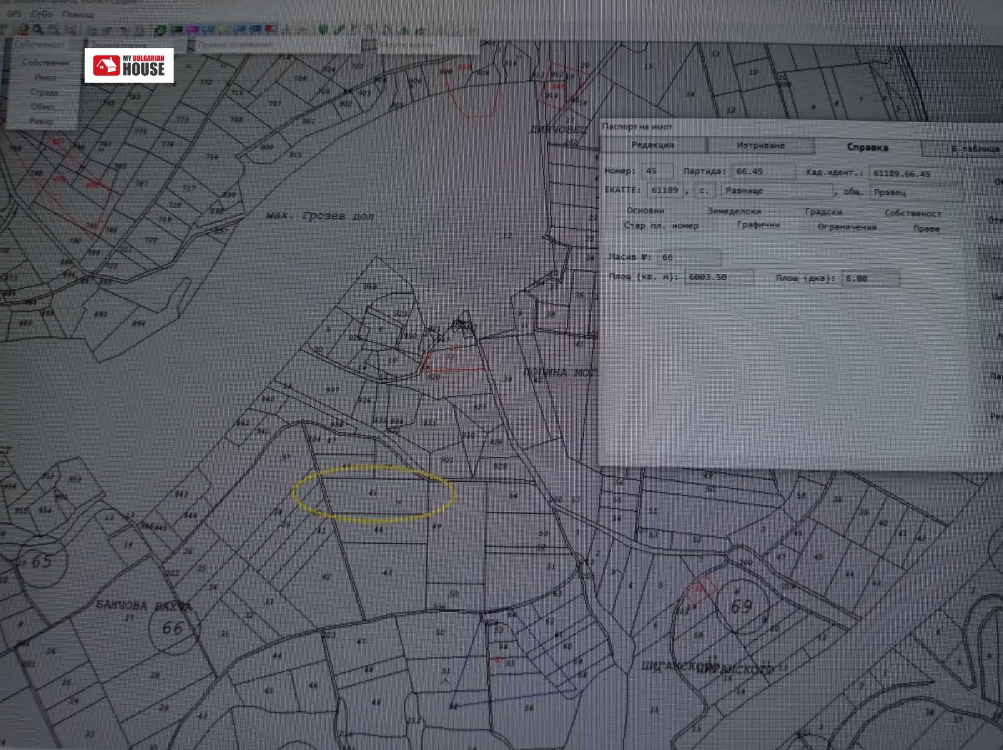Viewport: 1003px width, 750px height.
Task: Click the magnifier zoom tool in toolbar
Action: pyautogui.click(x=38, y=29)
